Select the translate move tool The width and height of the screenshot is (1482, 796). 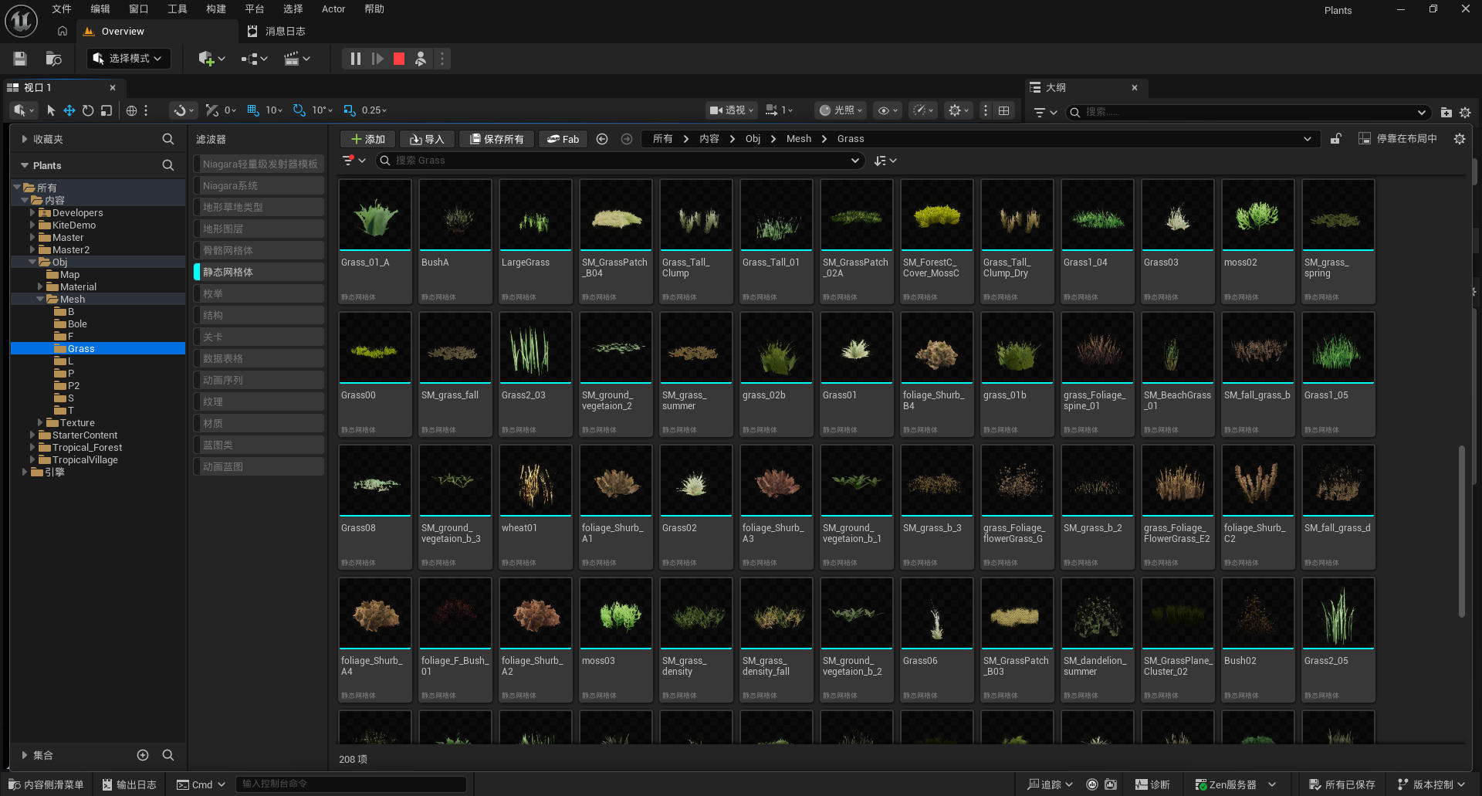coord(69,110)
